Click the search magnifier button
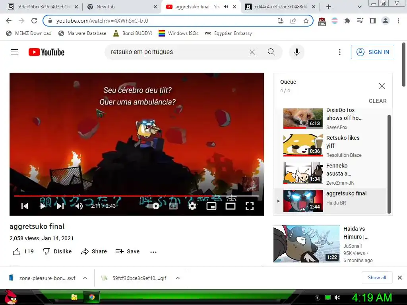 click(271, 52)
